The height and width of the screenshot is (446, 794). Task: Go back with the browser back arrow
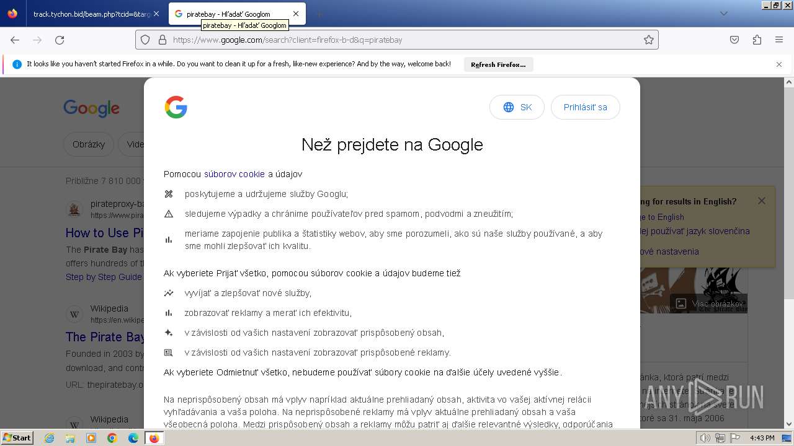(x=15, y=40)
